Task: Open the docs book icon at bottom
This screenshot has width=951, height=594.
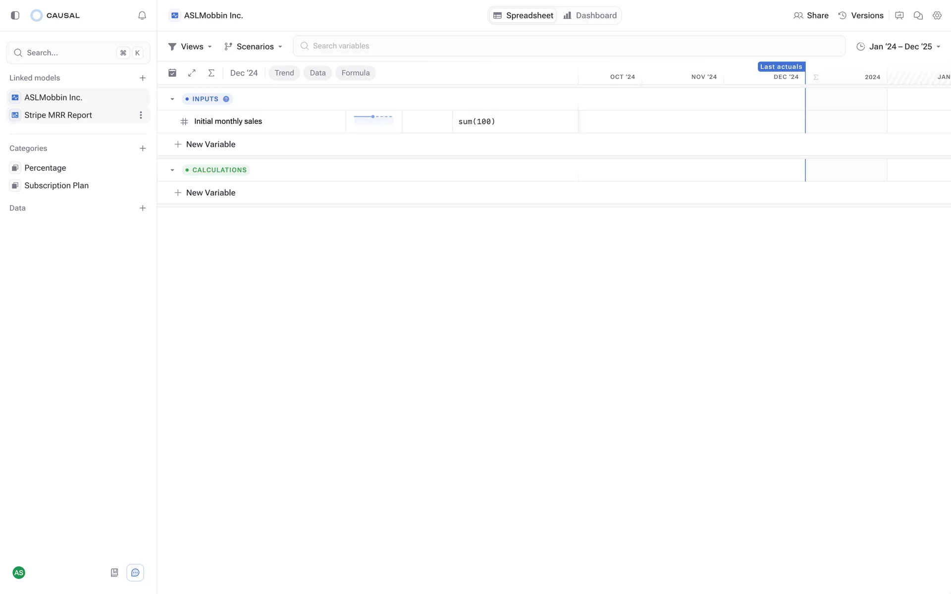Action: tap(114, 573)
